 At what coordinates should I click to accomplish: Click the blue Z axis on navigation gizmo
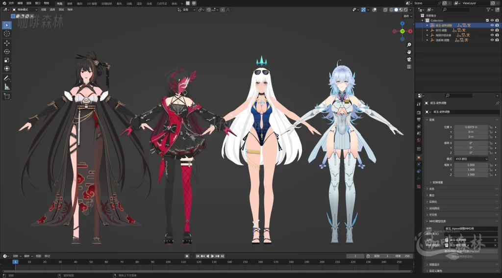click(x=402, y=24)
